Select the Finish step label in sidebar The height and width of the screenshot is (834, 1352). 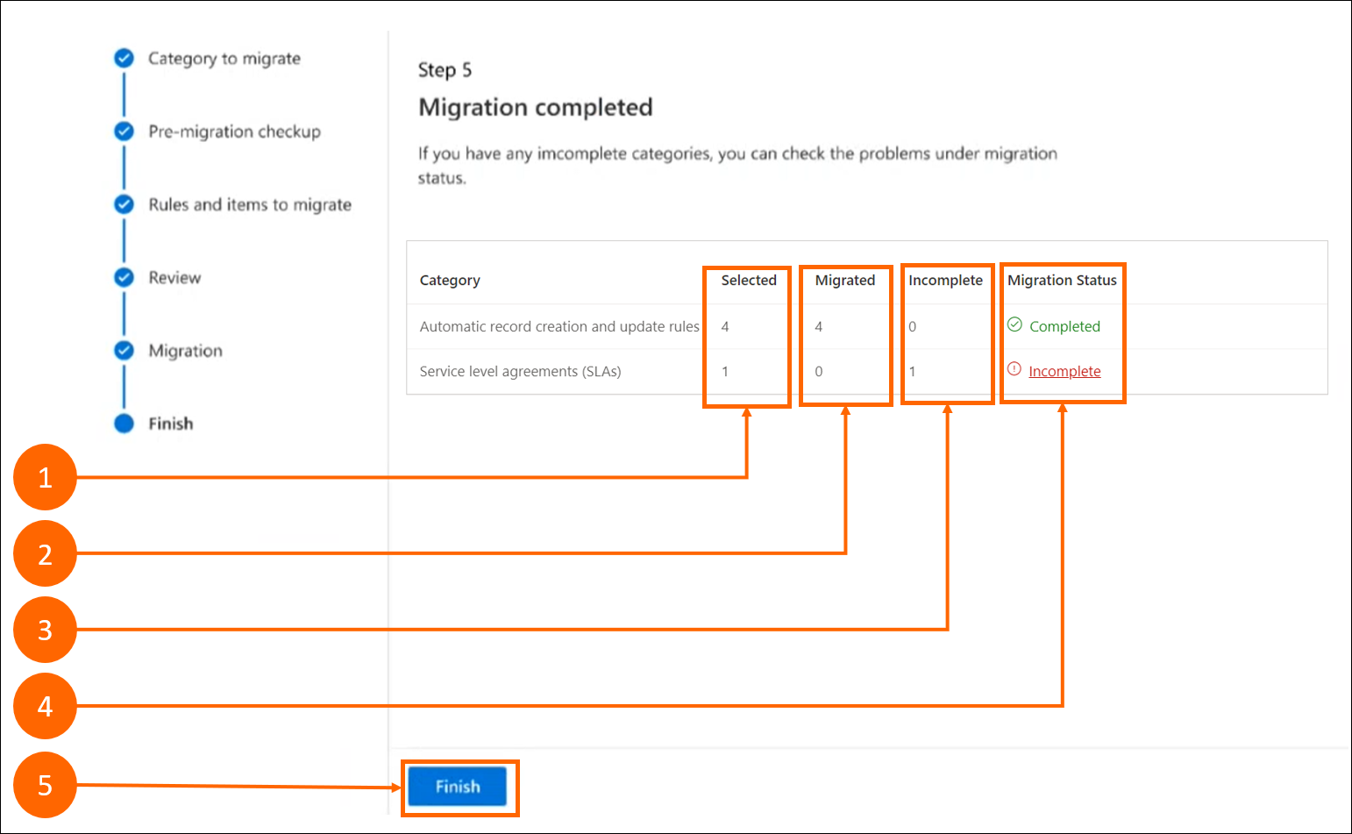tap(170, 424)
